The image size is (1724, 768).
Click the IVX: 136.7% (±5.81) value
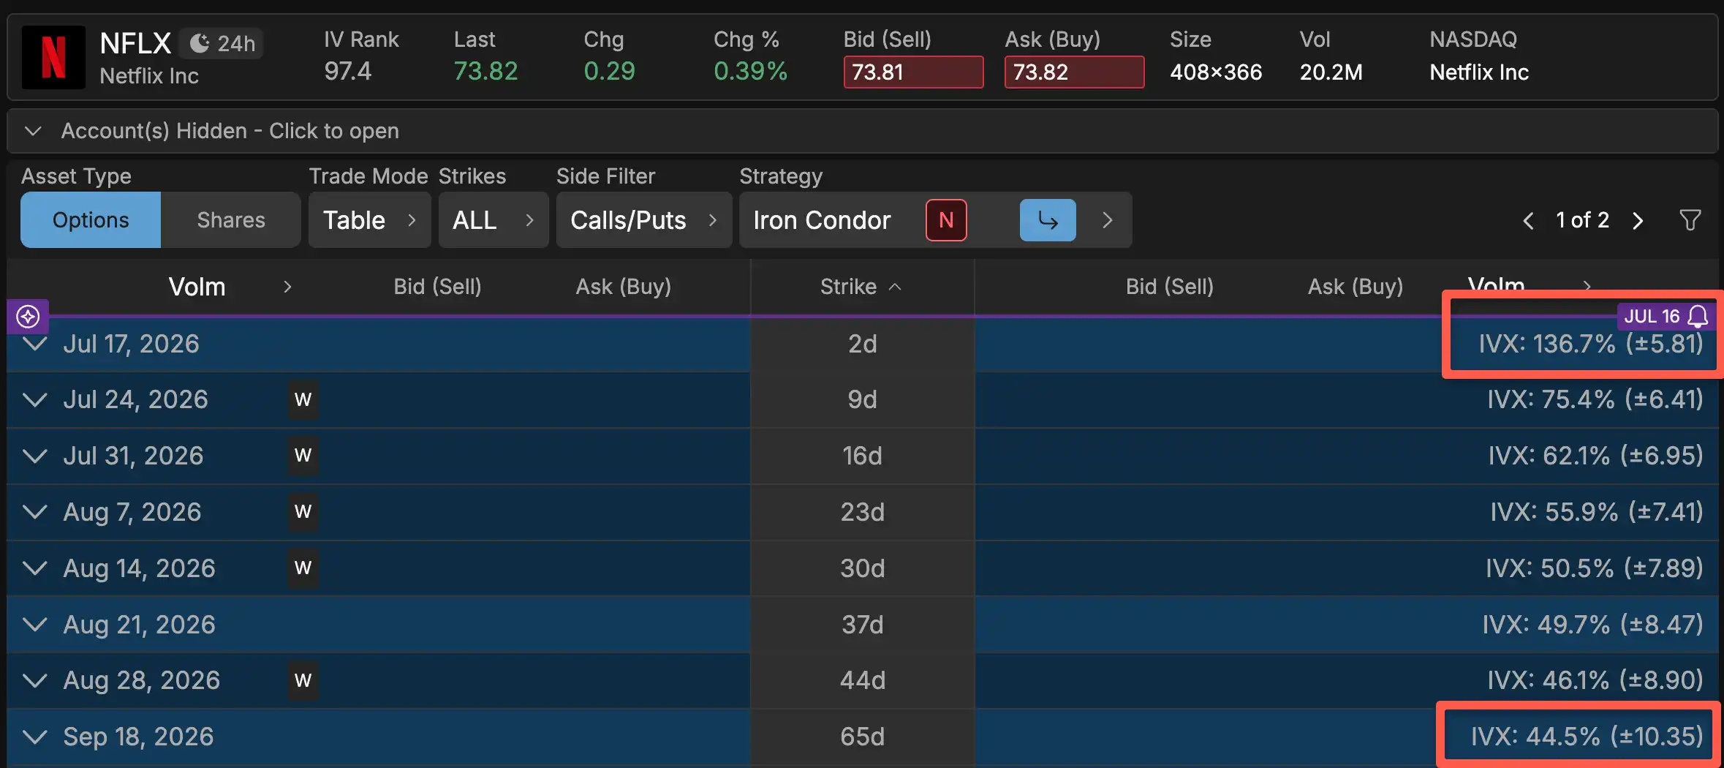(1591, 344)
